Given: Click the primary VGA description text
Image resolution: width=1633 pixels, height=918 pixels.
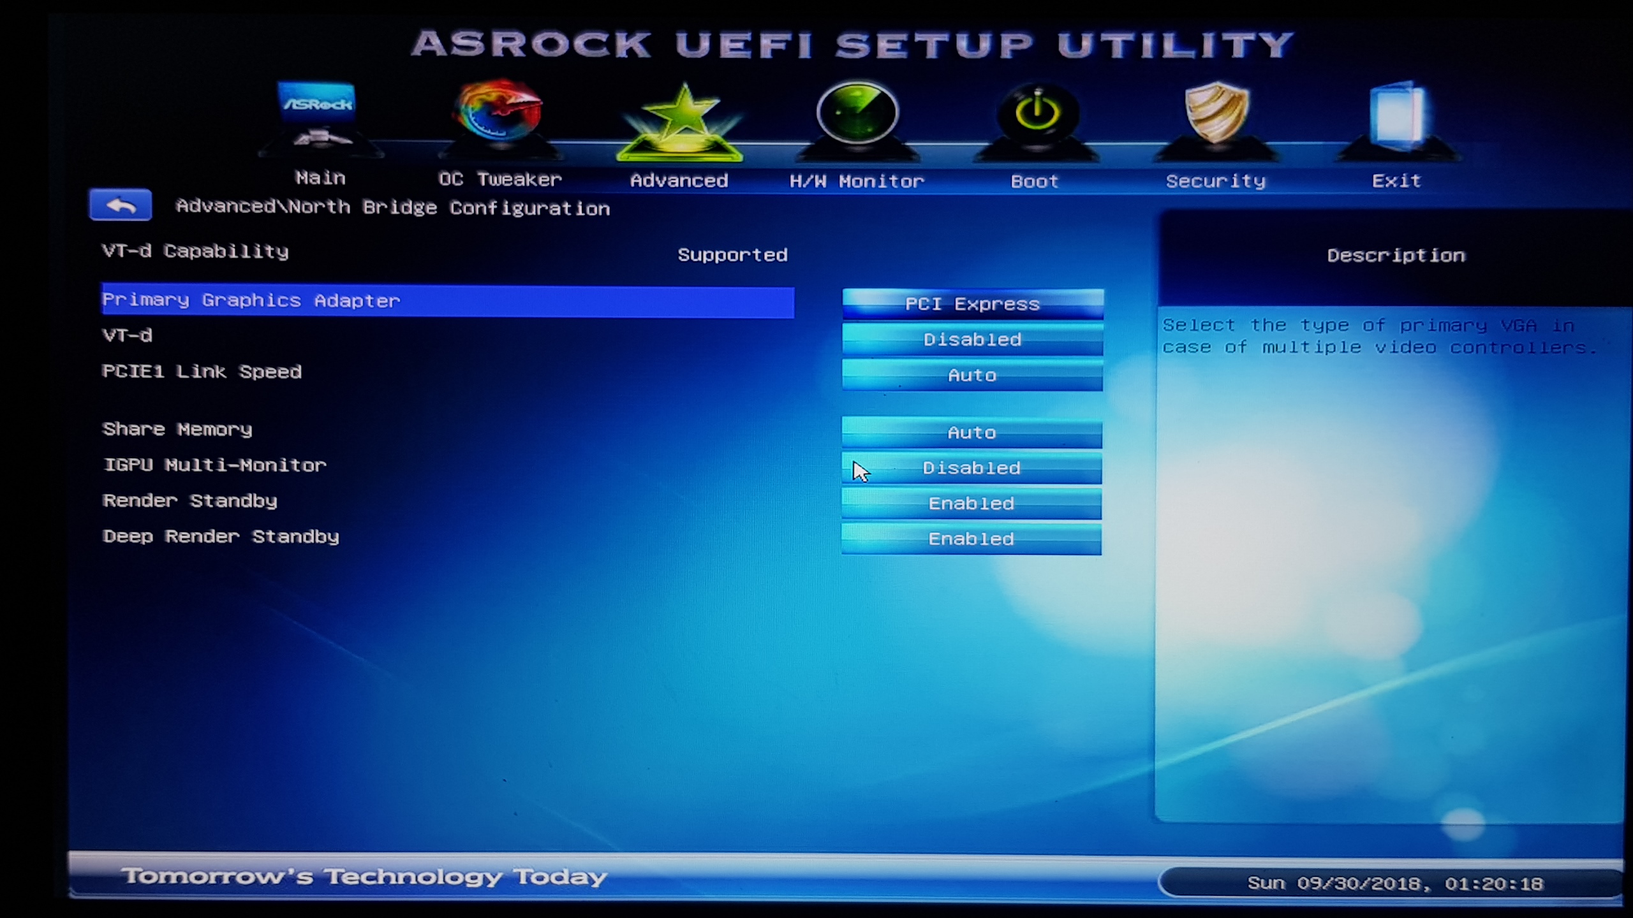Looking at the screenshot, I should point(1380,336).
